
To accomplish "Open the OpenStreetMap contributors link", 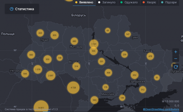I will (161, 109).
